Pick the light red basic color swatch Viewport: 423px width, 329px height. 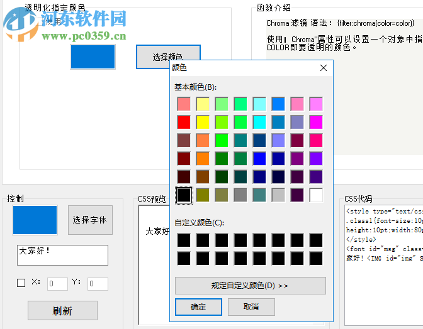[184, 104]
